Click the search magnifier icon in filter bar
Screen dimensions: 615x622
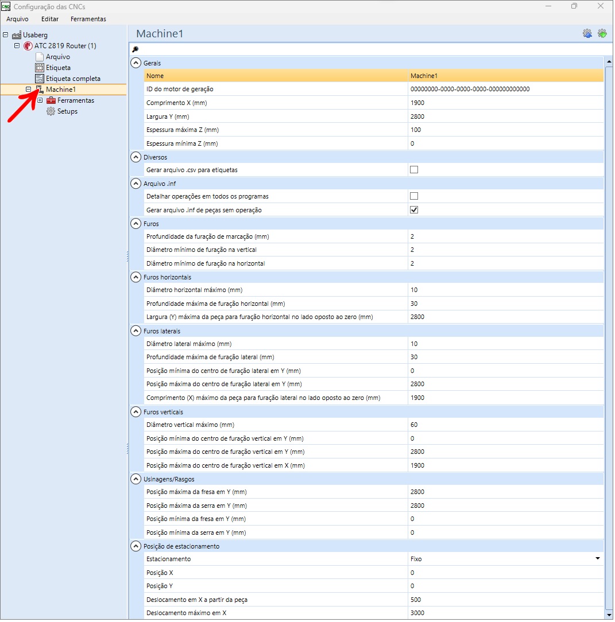coord(136,49)
